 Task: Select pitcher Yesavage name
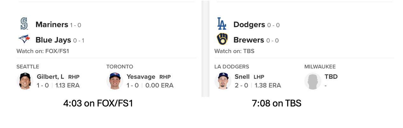click(x=141, y=77)
